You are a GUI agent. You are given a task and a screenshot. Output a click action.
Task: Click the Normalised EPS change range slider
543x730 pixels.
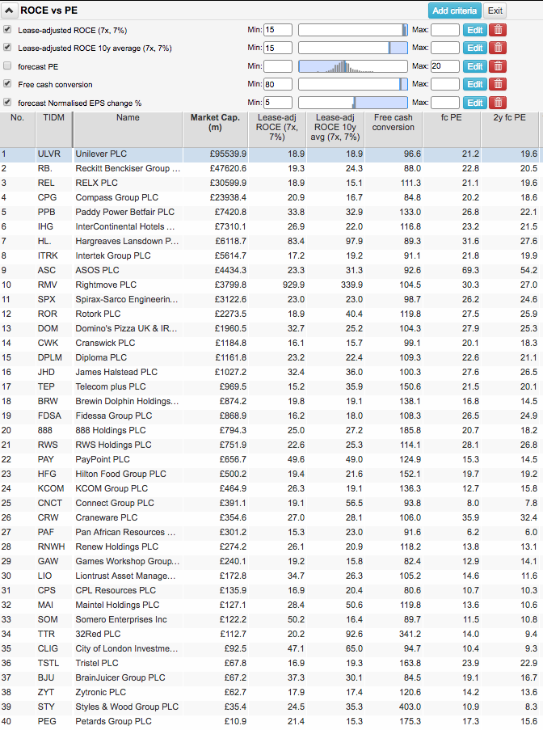[x=353, y=103]
